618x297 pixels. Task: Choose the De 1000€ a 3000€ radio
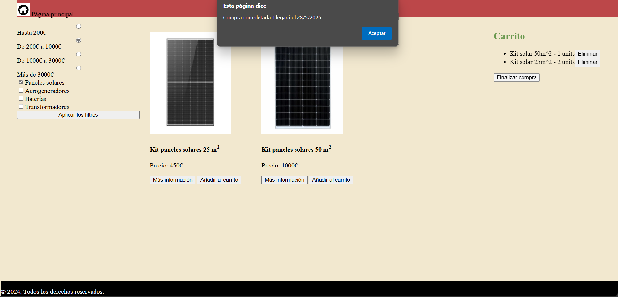pos(78,54)
